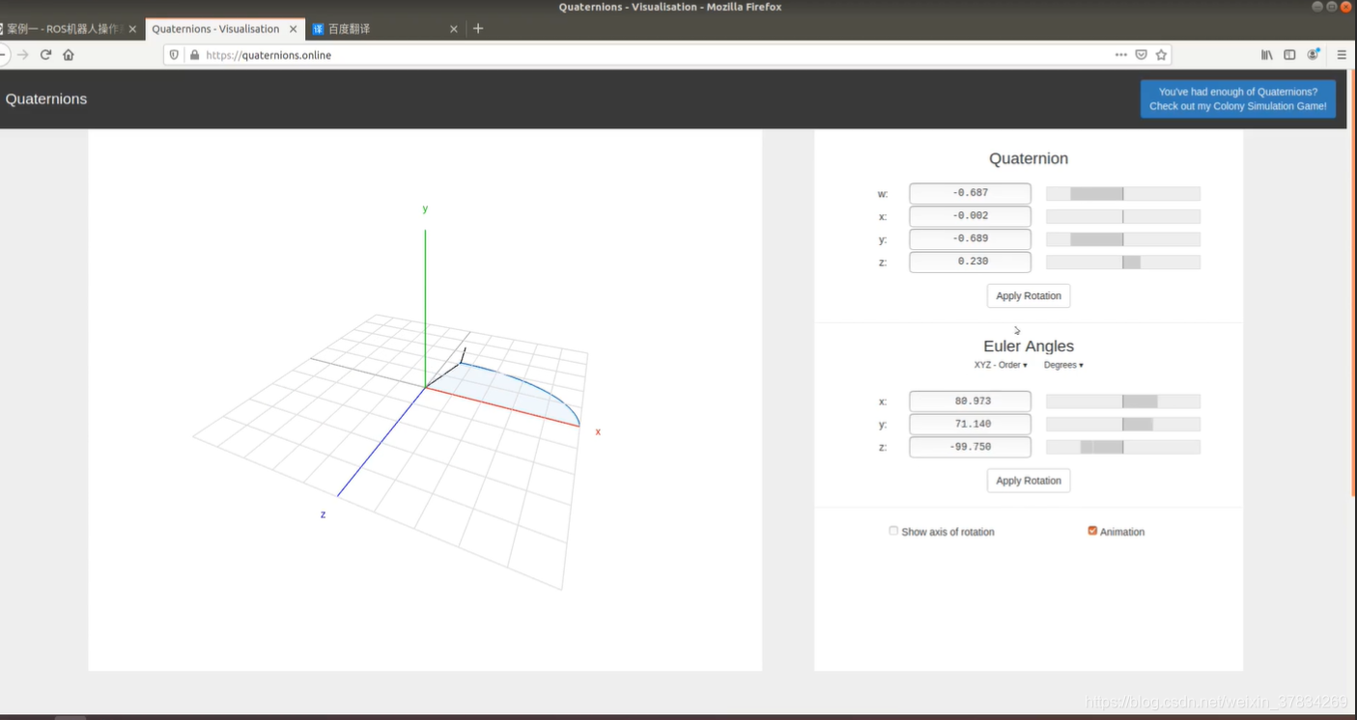Viewport: 1357px width, 720px height.
Task: View site security padlock information
Action: [x=195, y=55]
